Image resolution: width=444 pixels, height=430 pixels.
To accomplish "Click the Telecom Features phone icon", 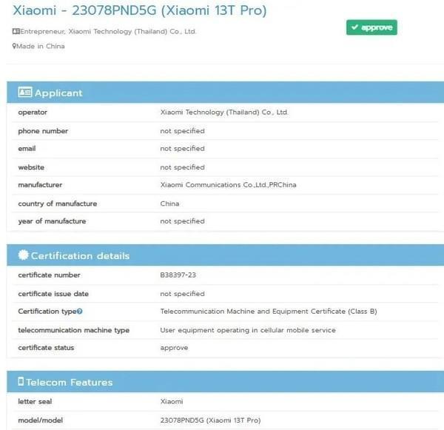I will (21, 381).
